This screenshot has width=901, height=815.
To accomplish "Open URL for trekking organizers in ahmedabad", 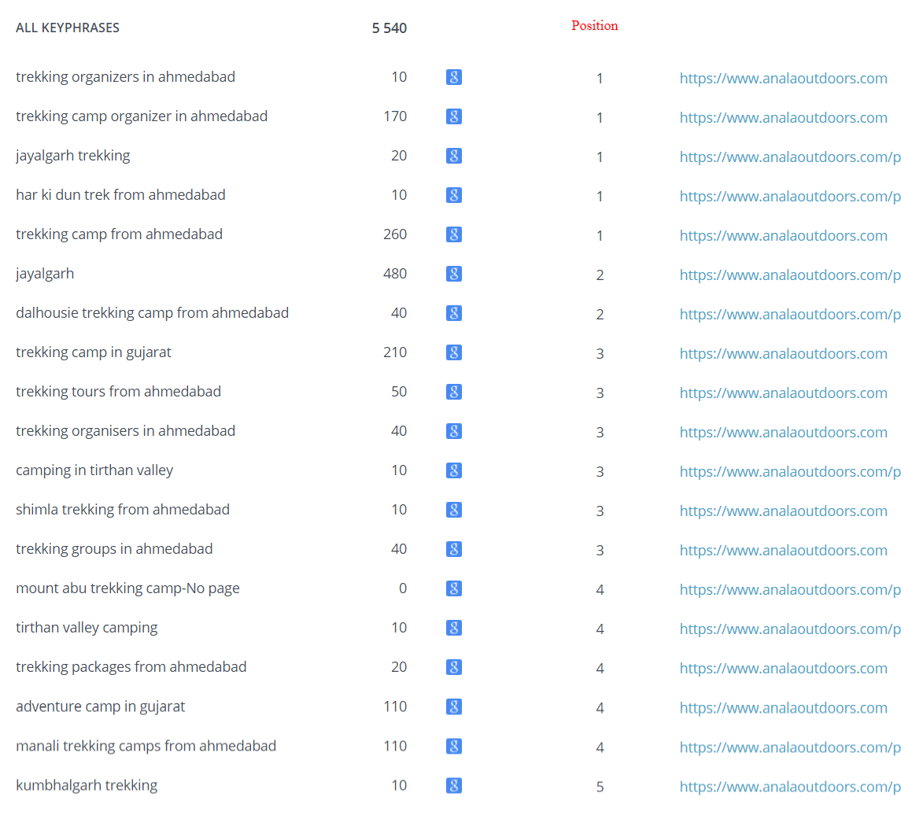I will click(783, 78).
